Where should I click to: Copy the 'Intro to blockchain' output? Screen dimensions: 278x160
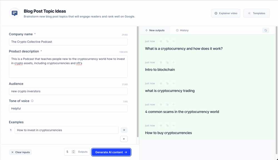click(167, 62)
